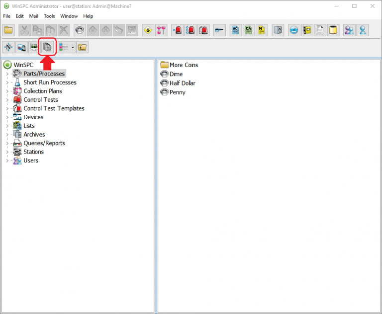382x314 pixels.
Task: Select Control Tests in the tree
Action: tap(41, 100)
